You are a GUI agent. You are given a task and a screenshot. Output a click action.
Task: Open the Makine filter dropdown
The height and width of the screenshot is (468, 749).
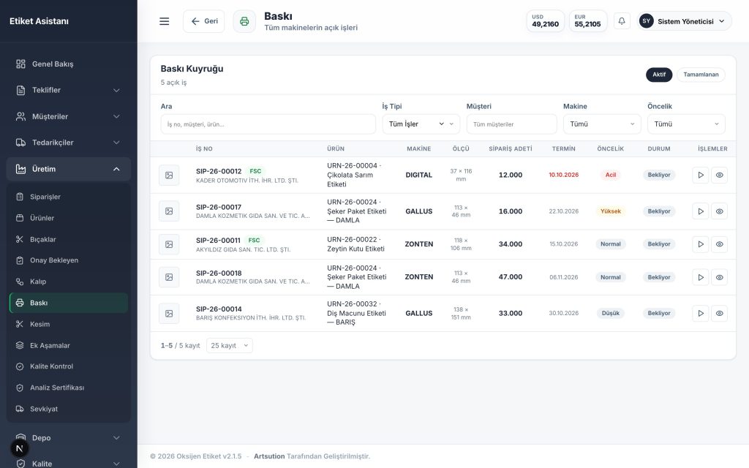(x=602, y=124)
